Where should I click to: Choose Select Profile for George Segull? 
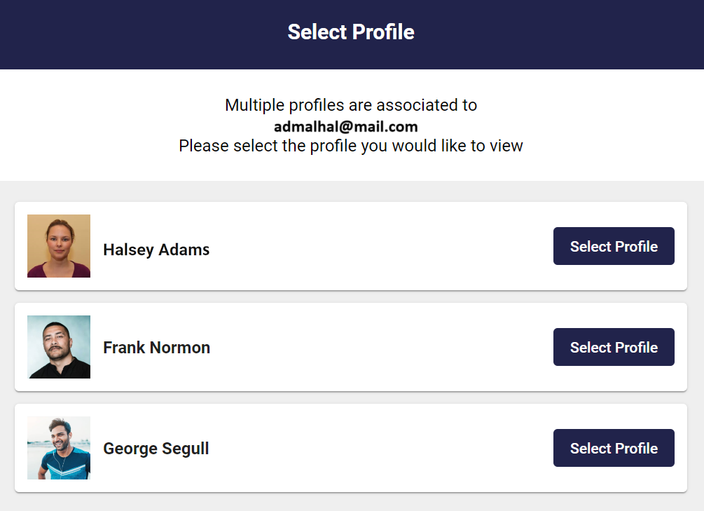614,448
